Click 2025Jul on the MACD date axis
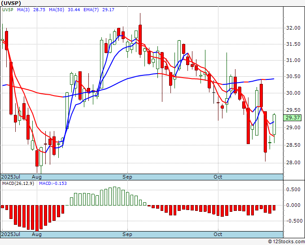This screenshot has height=245, width=305. (x=11, y=234)
